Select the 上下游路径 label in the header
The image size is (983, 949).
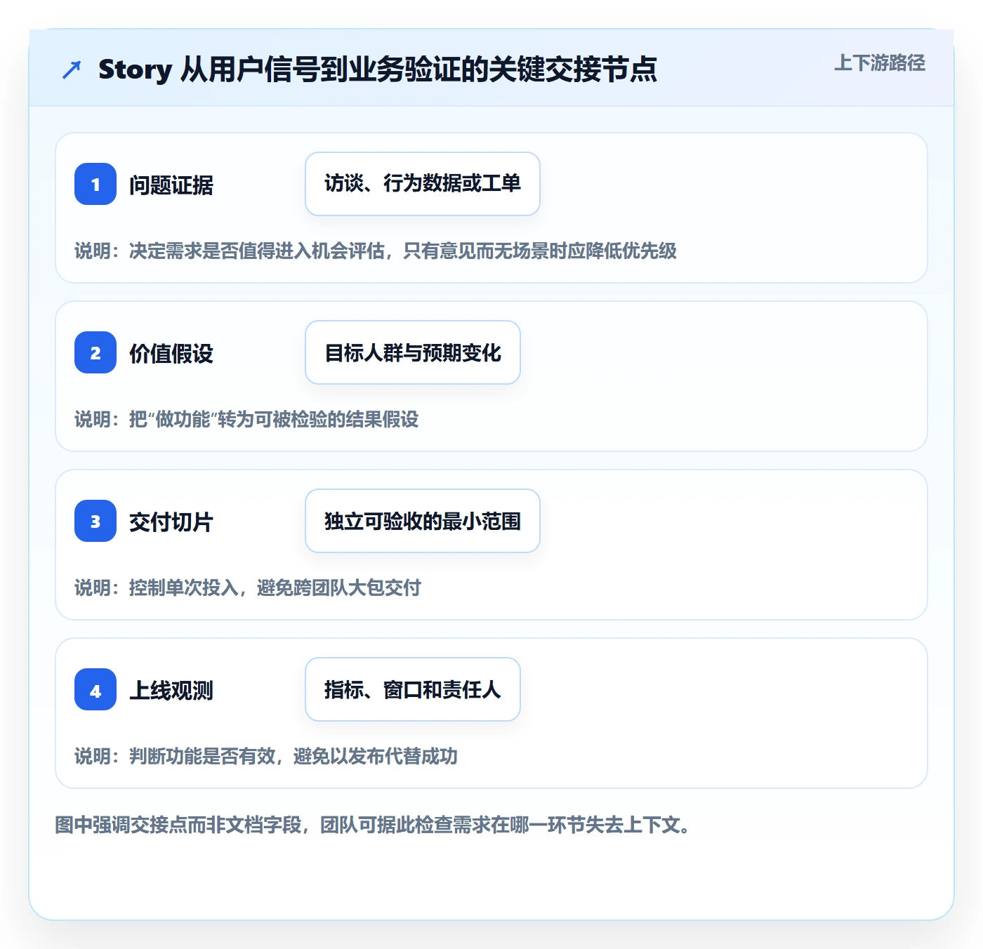[x=880, y=63]
